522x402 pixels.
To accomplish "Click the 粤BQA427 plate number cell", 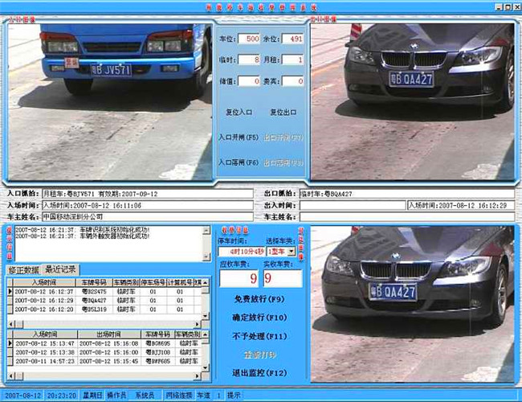I will pos(94,301).
